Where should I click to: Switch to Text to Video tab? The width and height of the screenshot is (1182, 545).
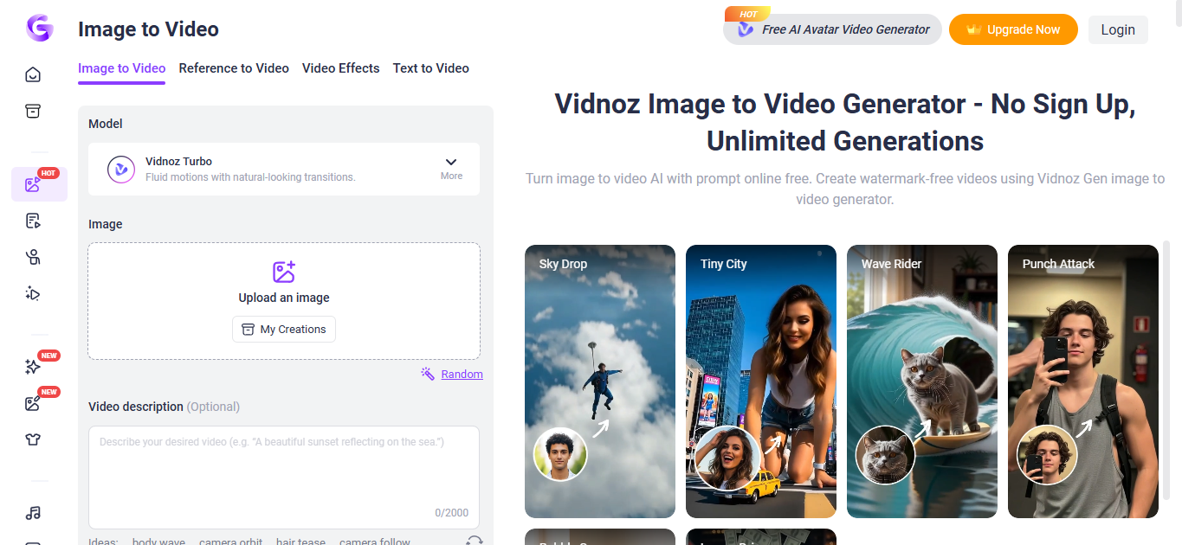coord(431,68)
